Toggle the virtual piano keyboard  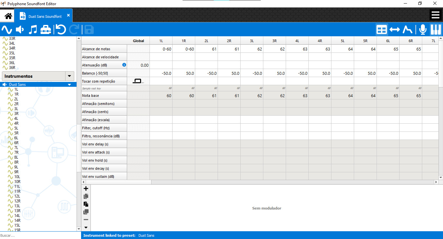coord(436,30)
